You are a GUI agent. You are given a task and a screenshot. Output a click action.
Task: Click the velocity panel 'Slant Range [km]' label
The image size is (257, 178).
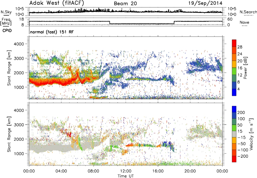tap(9, 134)
